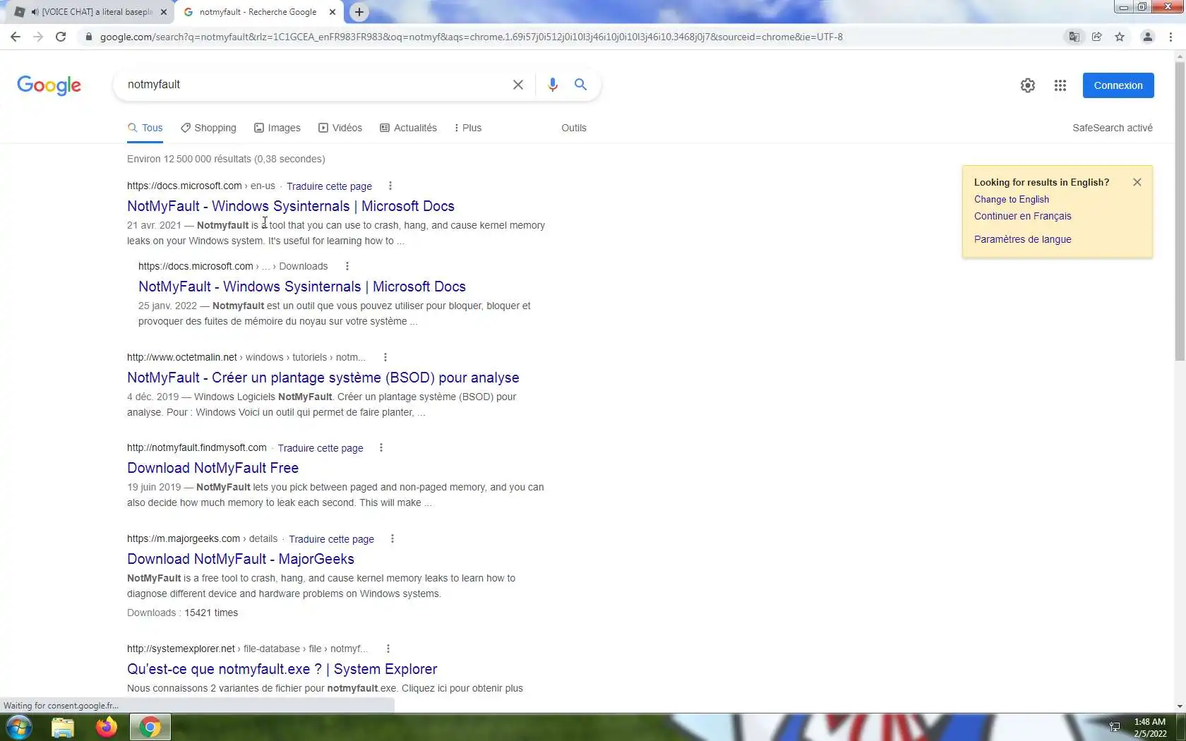Switch to the Shopping tab
1186x741 pixels.
click(x=208, y=128)
